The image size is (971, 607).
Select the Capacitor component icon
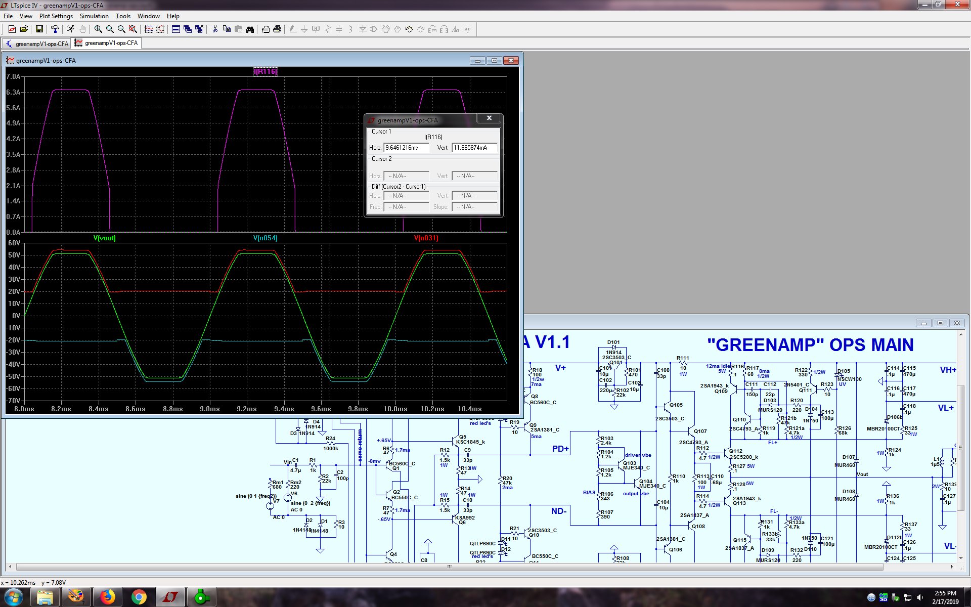pos(339,29)
